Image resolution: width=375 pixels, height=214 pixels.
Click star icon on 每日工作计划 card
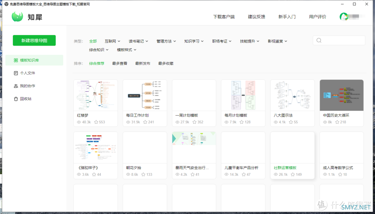145,122
